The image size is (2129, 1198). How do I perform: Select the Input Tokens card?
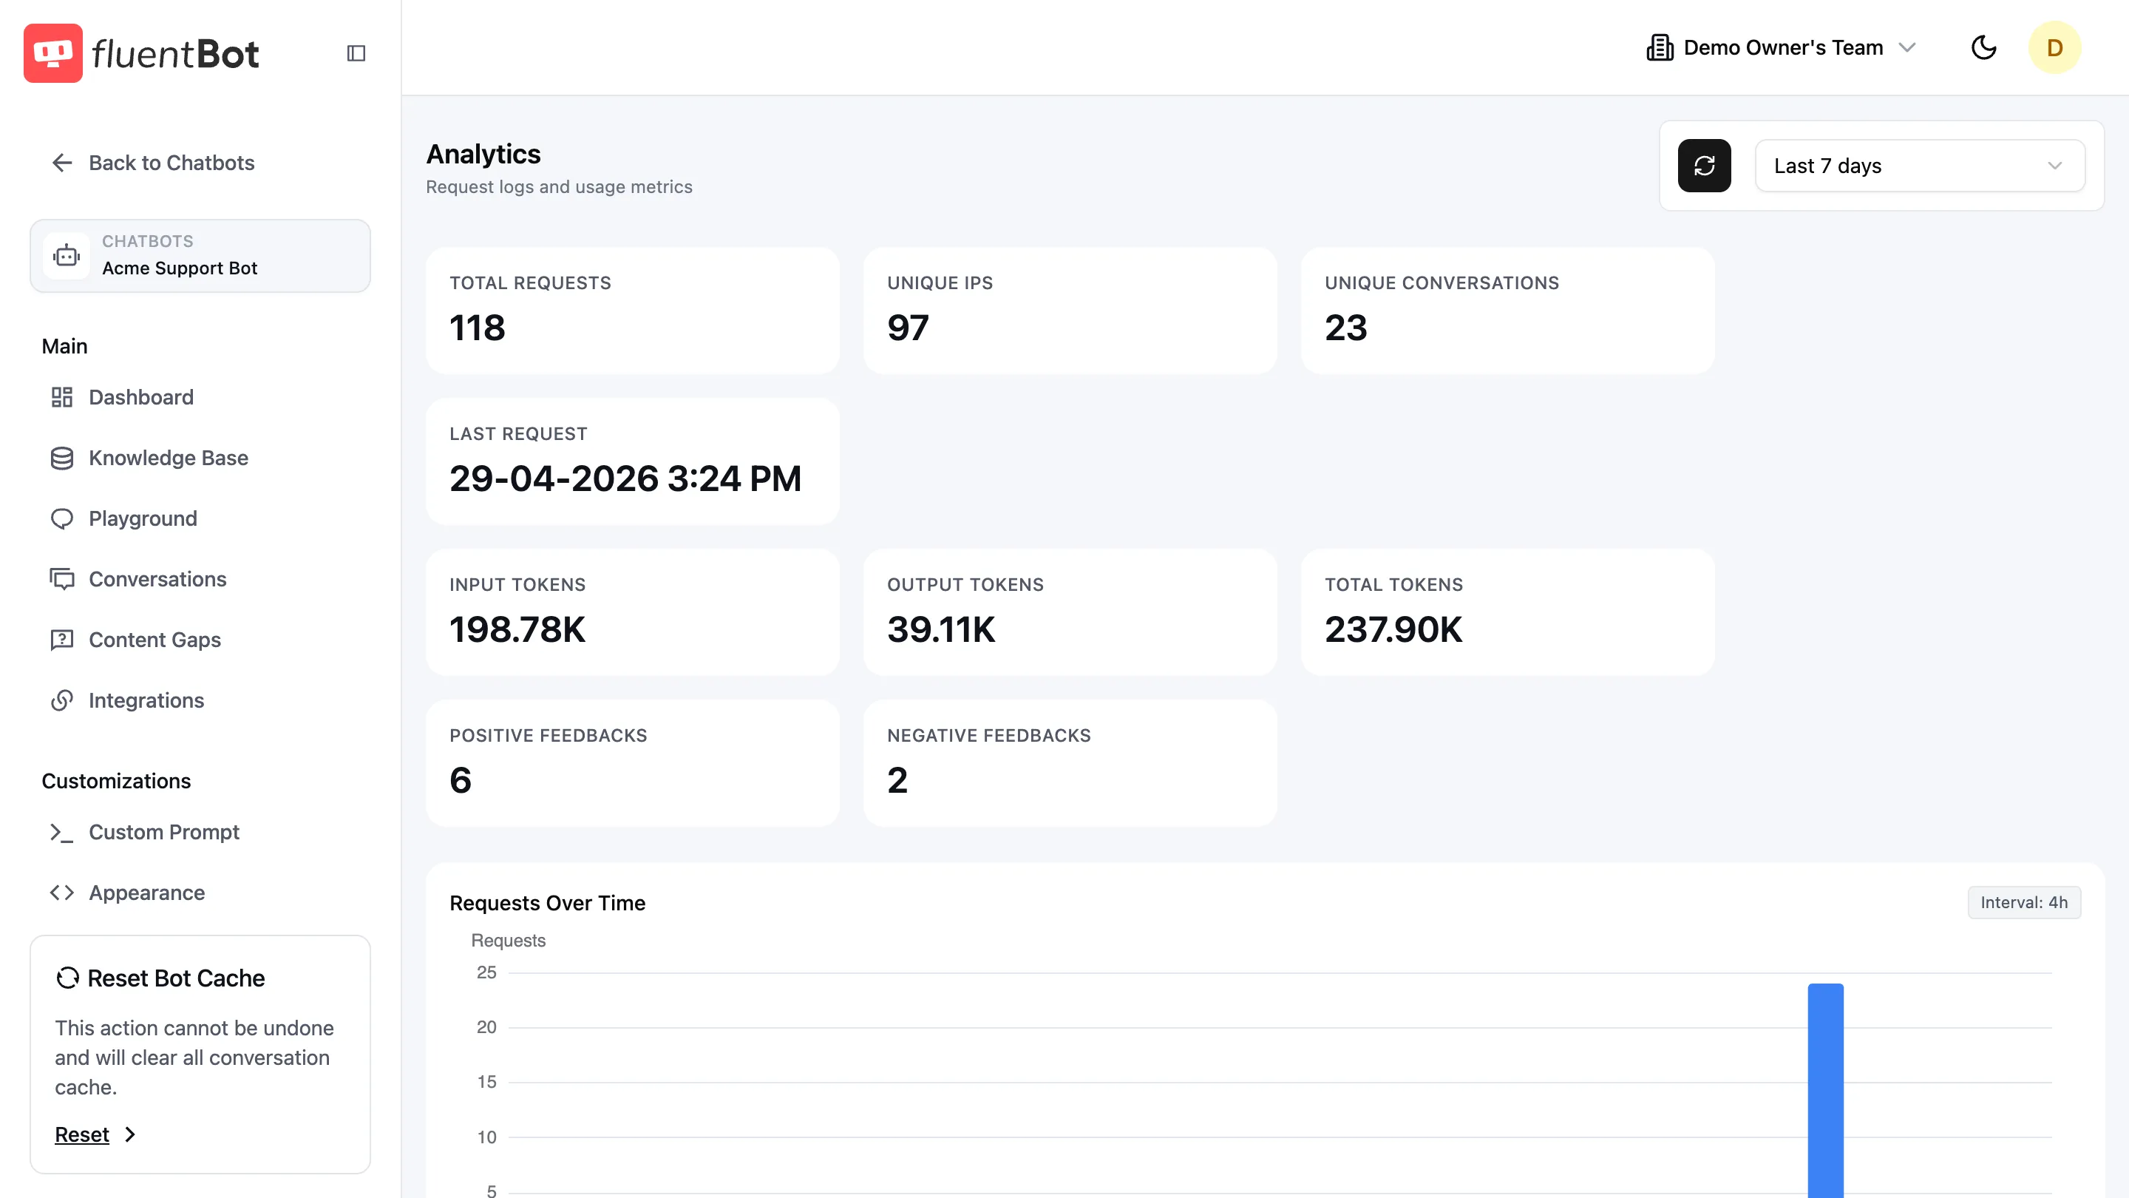[632, 612]
